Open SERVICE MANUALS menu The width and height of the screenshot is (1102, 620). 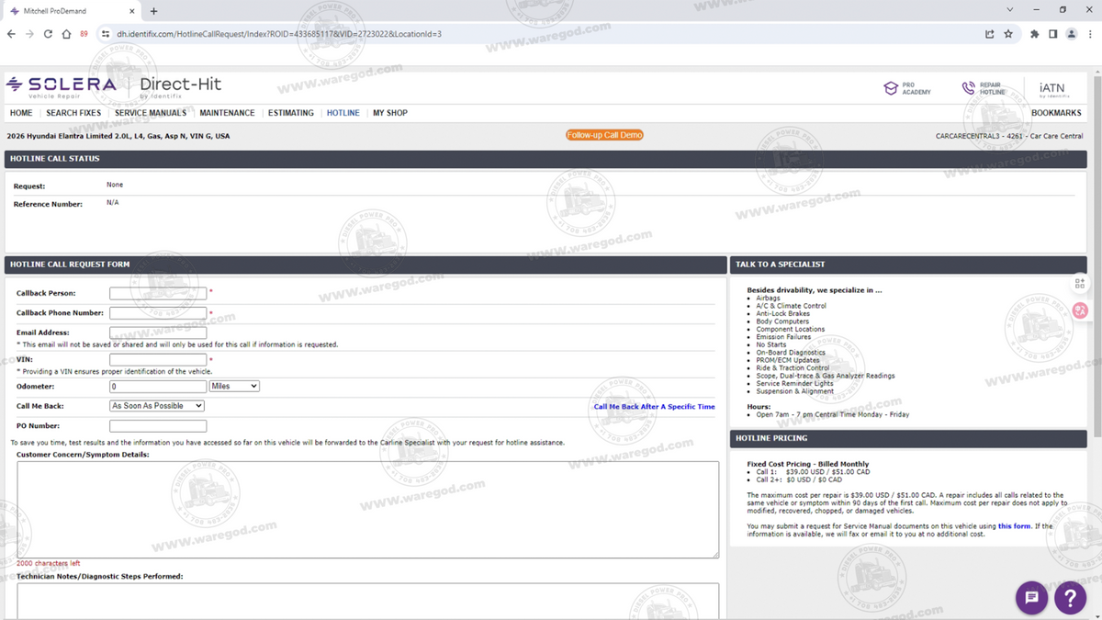pos(151,113)
